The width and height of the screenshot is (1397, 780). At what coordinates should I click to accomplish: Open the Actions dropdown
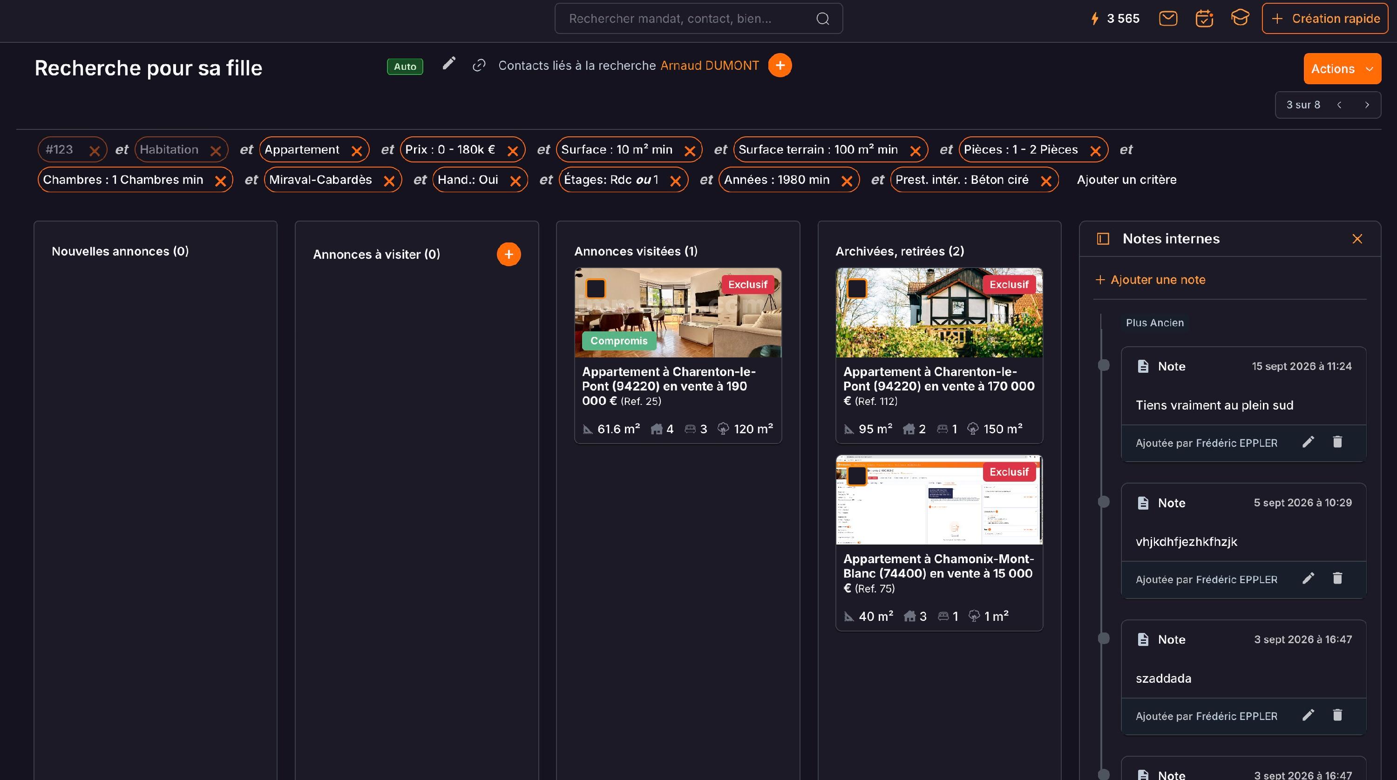coord(1342,69)
